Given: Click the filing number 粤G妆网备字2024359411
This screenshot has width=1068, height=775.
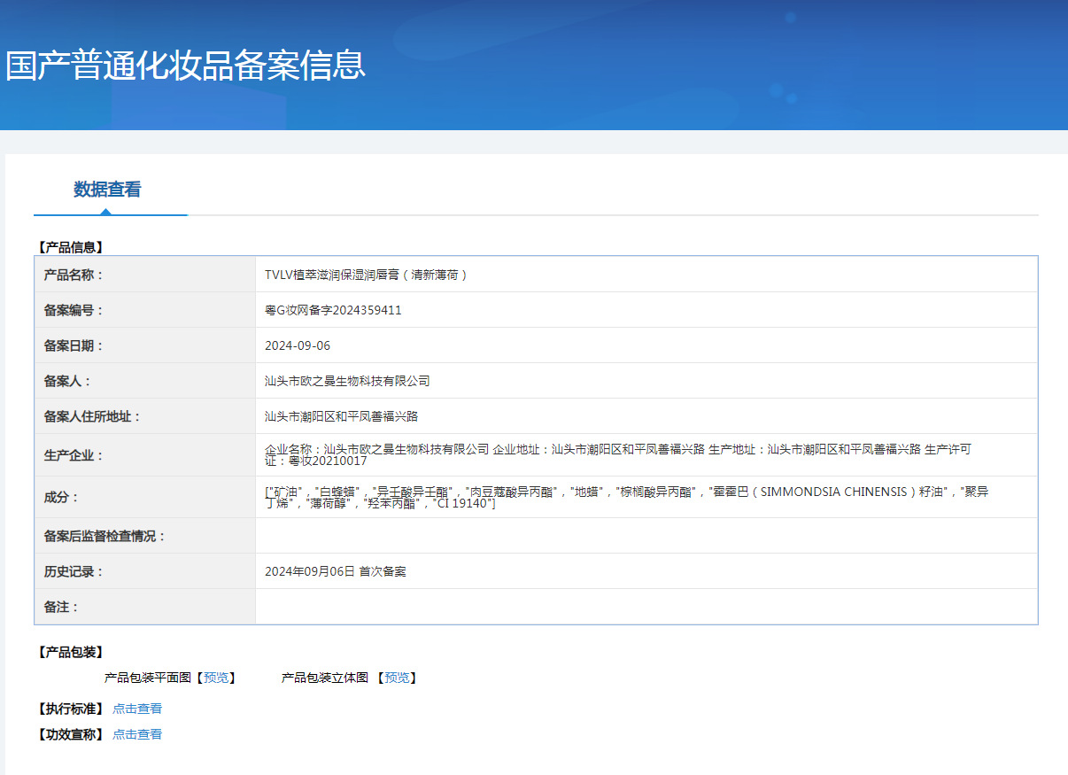Looking at the screenshot, I should coord(333,310).
